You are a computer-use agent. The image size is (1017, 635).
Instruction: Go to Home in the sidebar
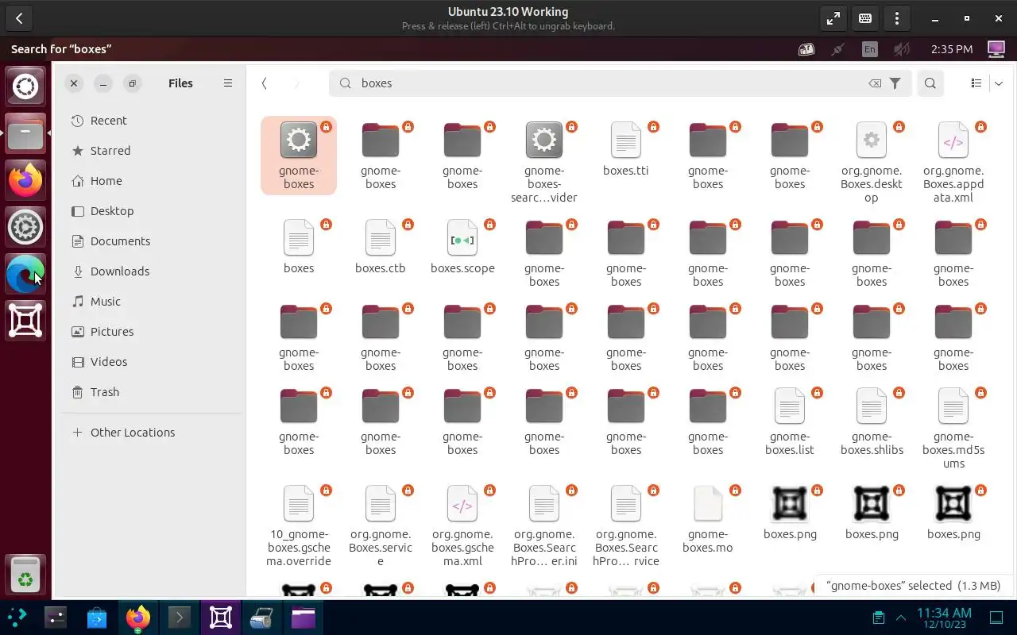click(x=152, y=181)
